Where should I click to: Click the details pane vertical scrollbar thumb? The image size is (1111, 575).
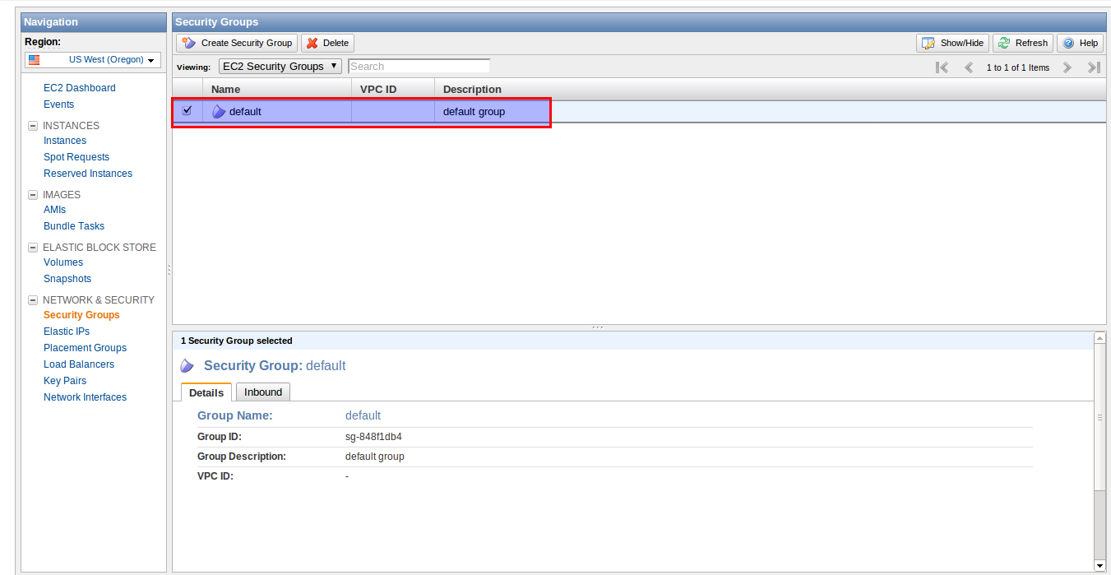(1099, 418)
